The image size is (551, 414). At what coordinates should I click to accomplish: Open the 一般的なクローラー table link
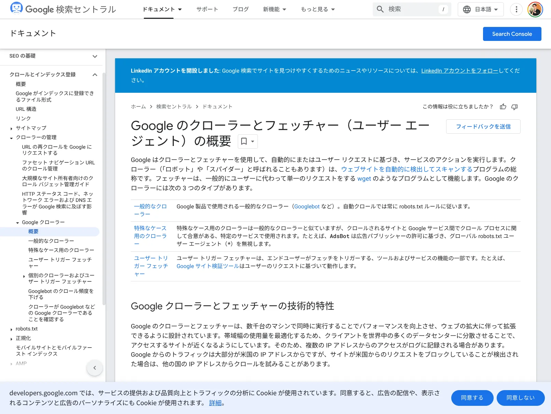tap(150, 210)
